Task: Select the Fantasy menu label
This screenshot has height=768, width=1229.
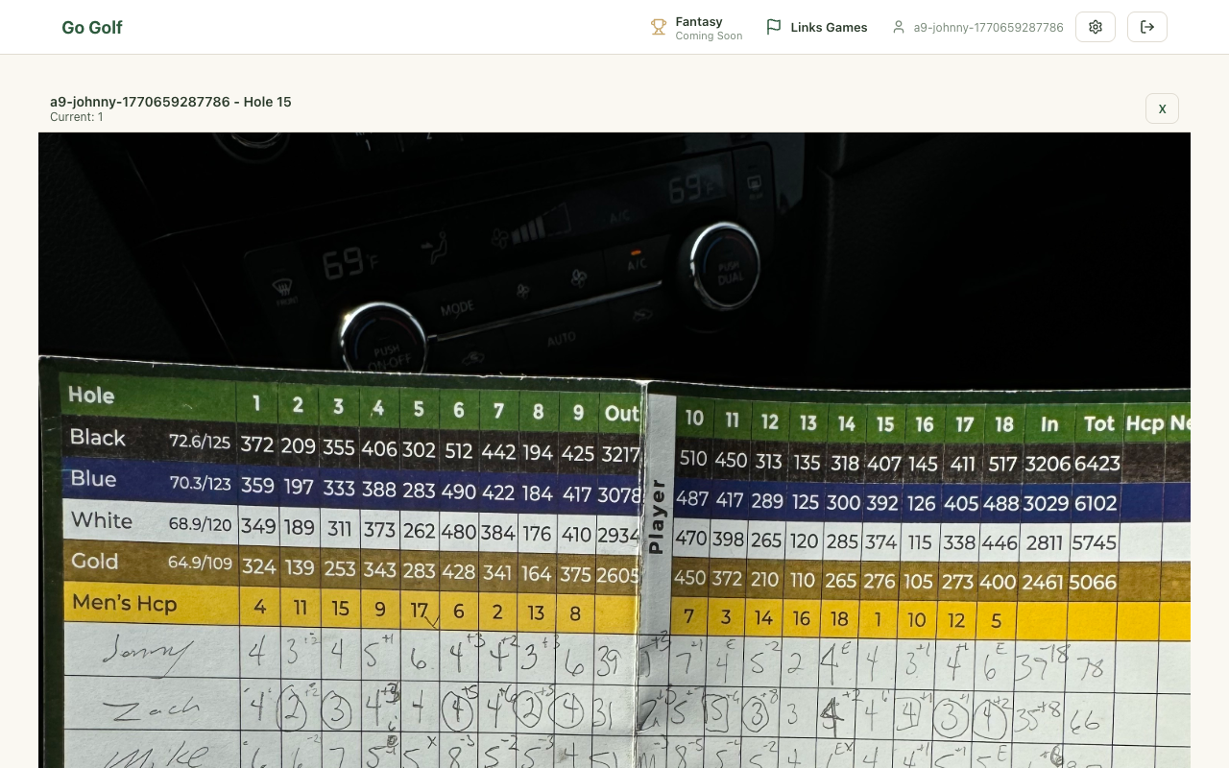Action: tap(699, 21)
